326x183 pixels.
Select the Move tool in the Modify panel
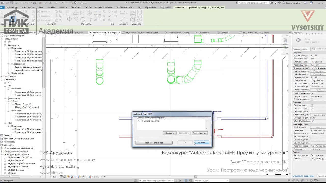(x=69, y=19)
